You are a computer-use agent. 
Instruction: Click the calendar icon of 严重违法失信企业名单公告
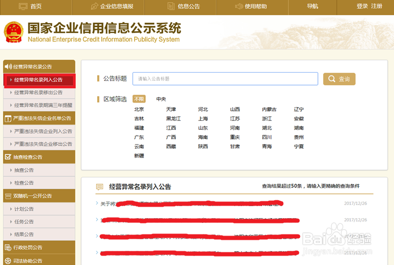coord(8,118)
